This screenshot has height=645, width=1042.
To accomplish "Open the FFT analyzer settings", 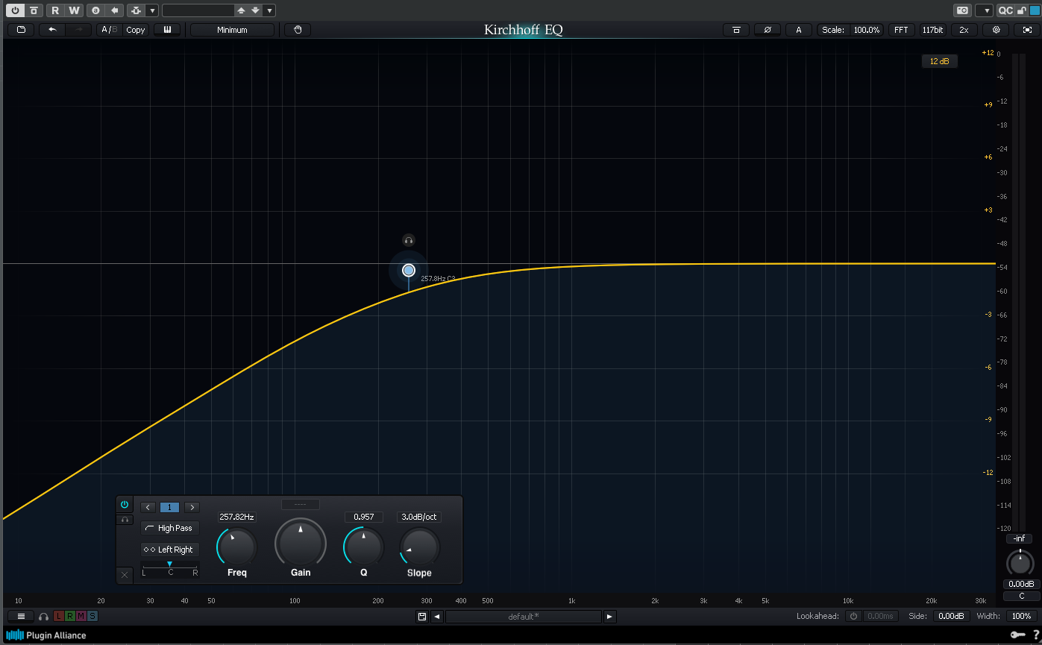I will coord(901,30).
